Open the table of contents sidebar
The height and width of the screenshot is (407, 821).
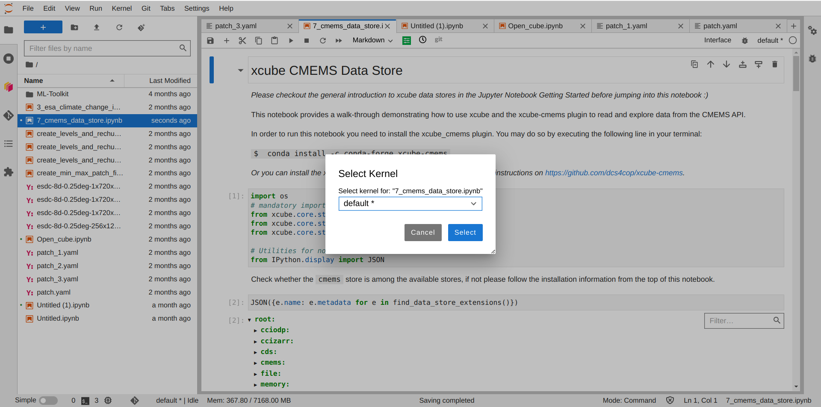click(9, 144)
